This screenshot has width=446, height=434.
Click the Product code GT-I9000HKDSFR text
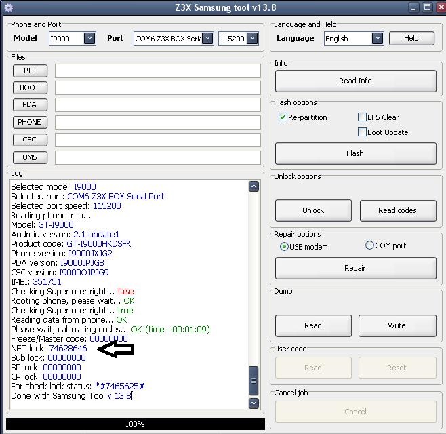[99, 244]
